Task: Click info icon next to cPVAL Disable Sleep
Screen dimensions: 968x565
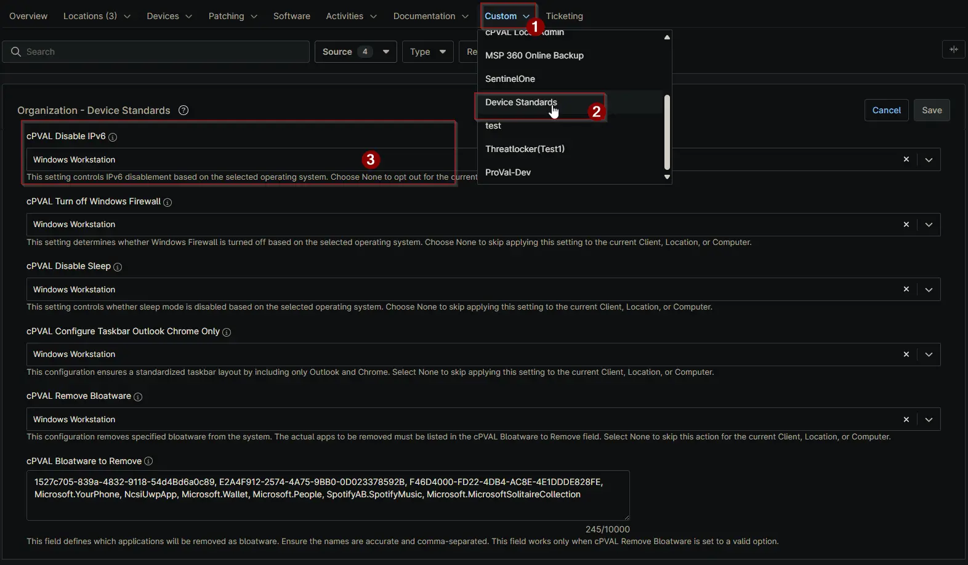Action: point(118,267)
